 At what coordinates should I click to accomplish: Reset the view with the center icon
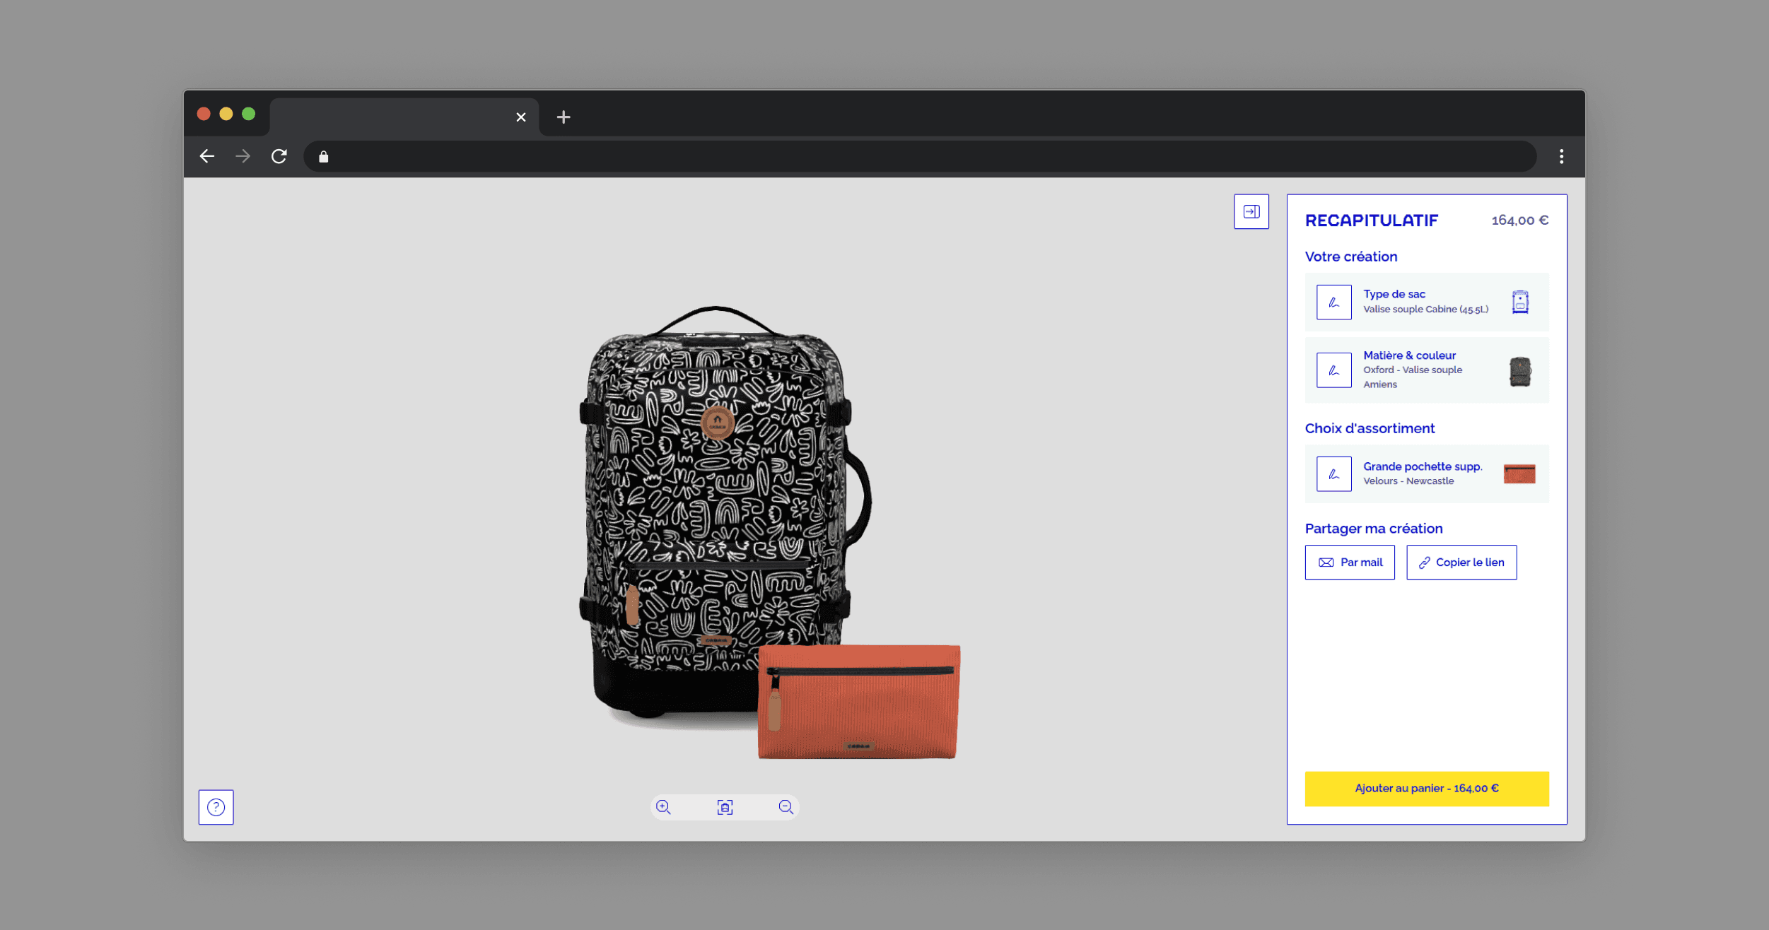tap(725, 807)
